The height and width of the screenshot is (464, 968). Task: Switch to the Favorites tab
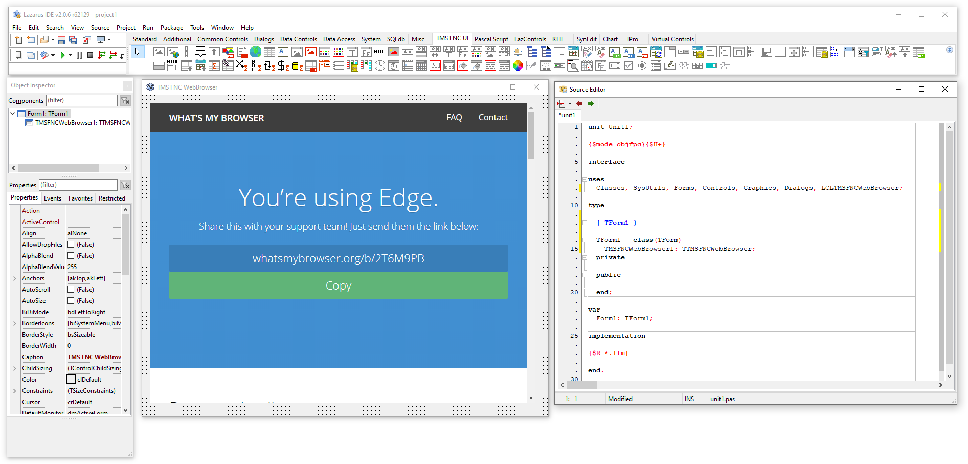(x=81, y=198)
